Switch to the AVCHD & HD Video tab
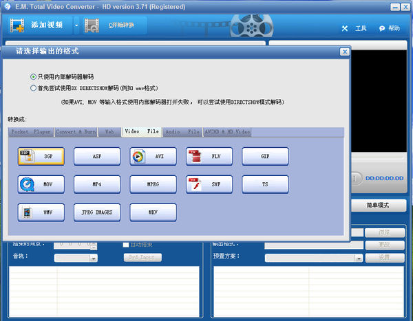 [x=227, y=132]
